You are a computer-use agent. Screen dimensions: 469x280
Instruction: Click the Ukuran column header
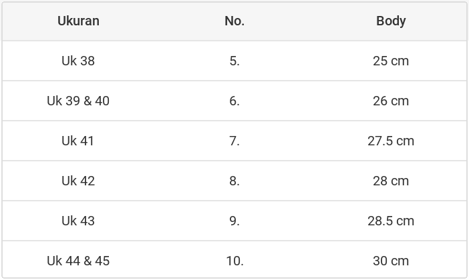pyautogui.click(x=78, y=21)
